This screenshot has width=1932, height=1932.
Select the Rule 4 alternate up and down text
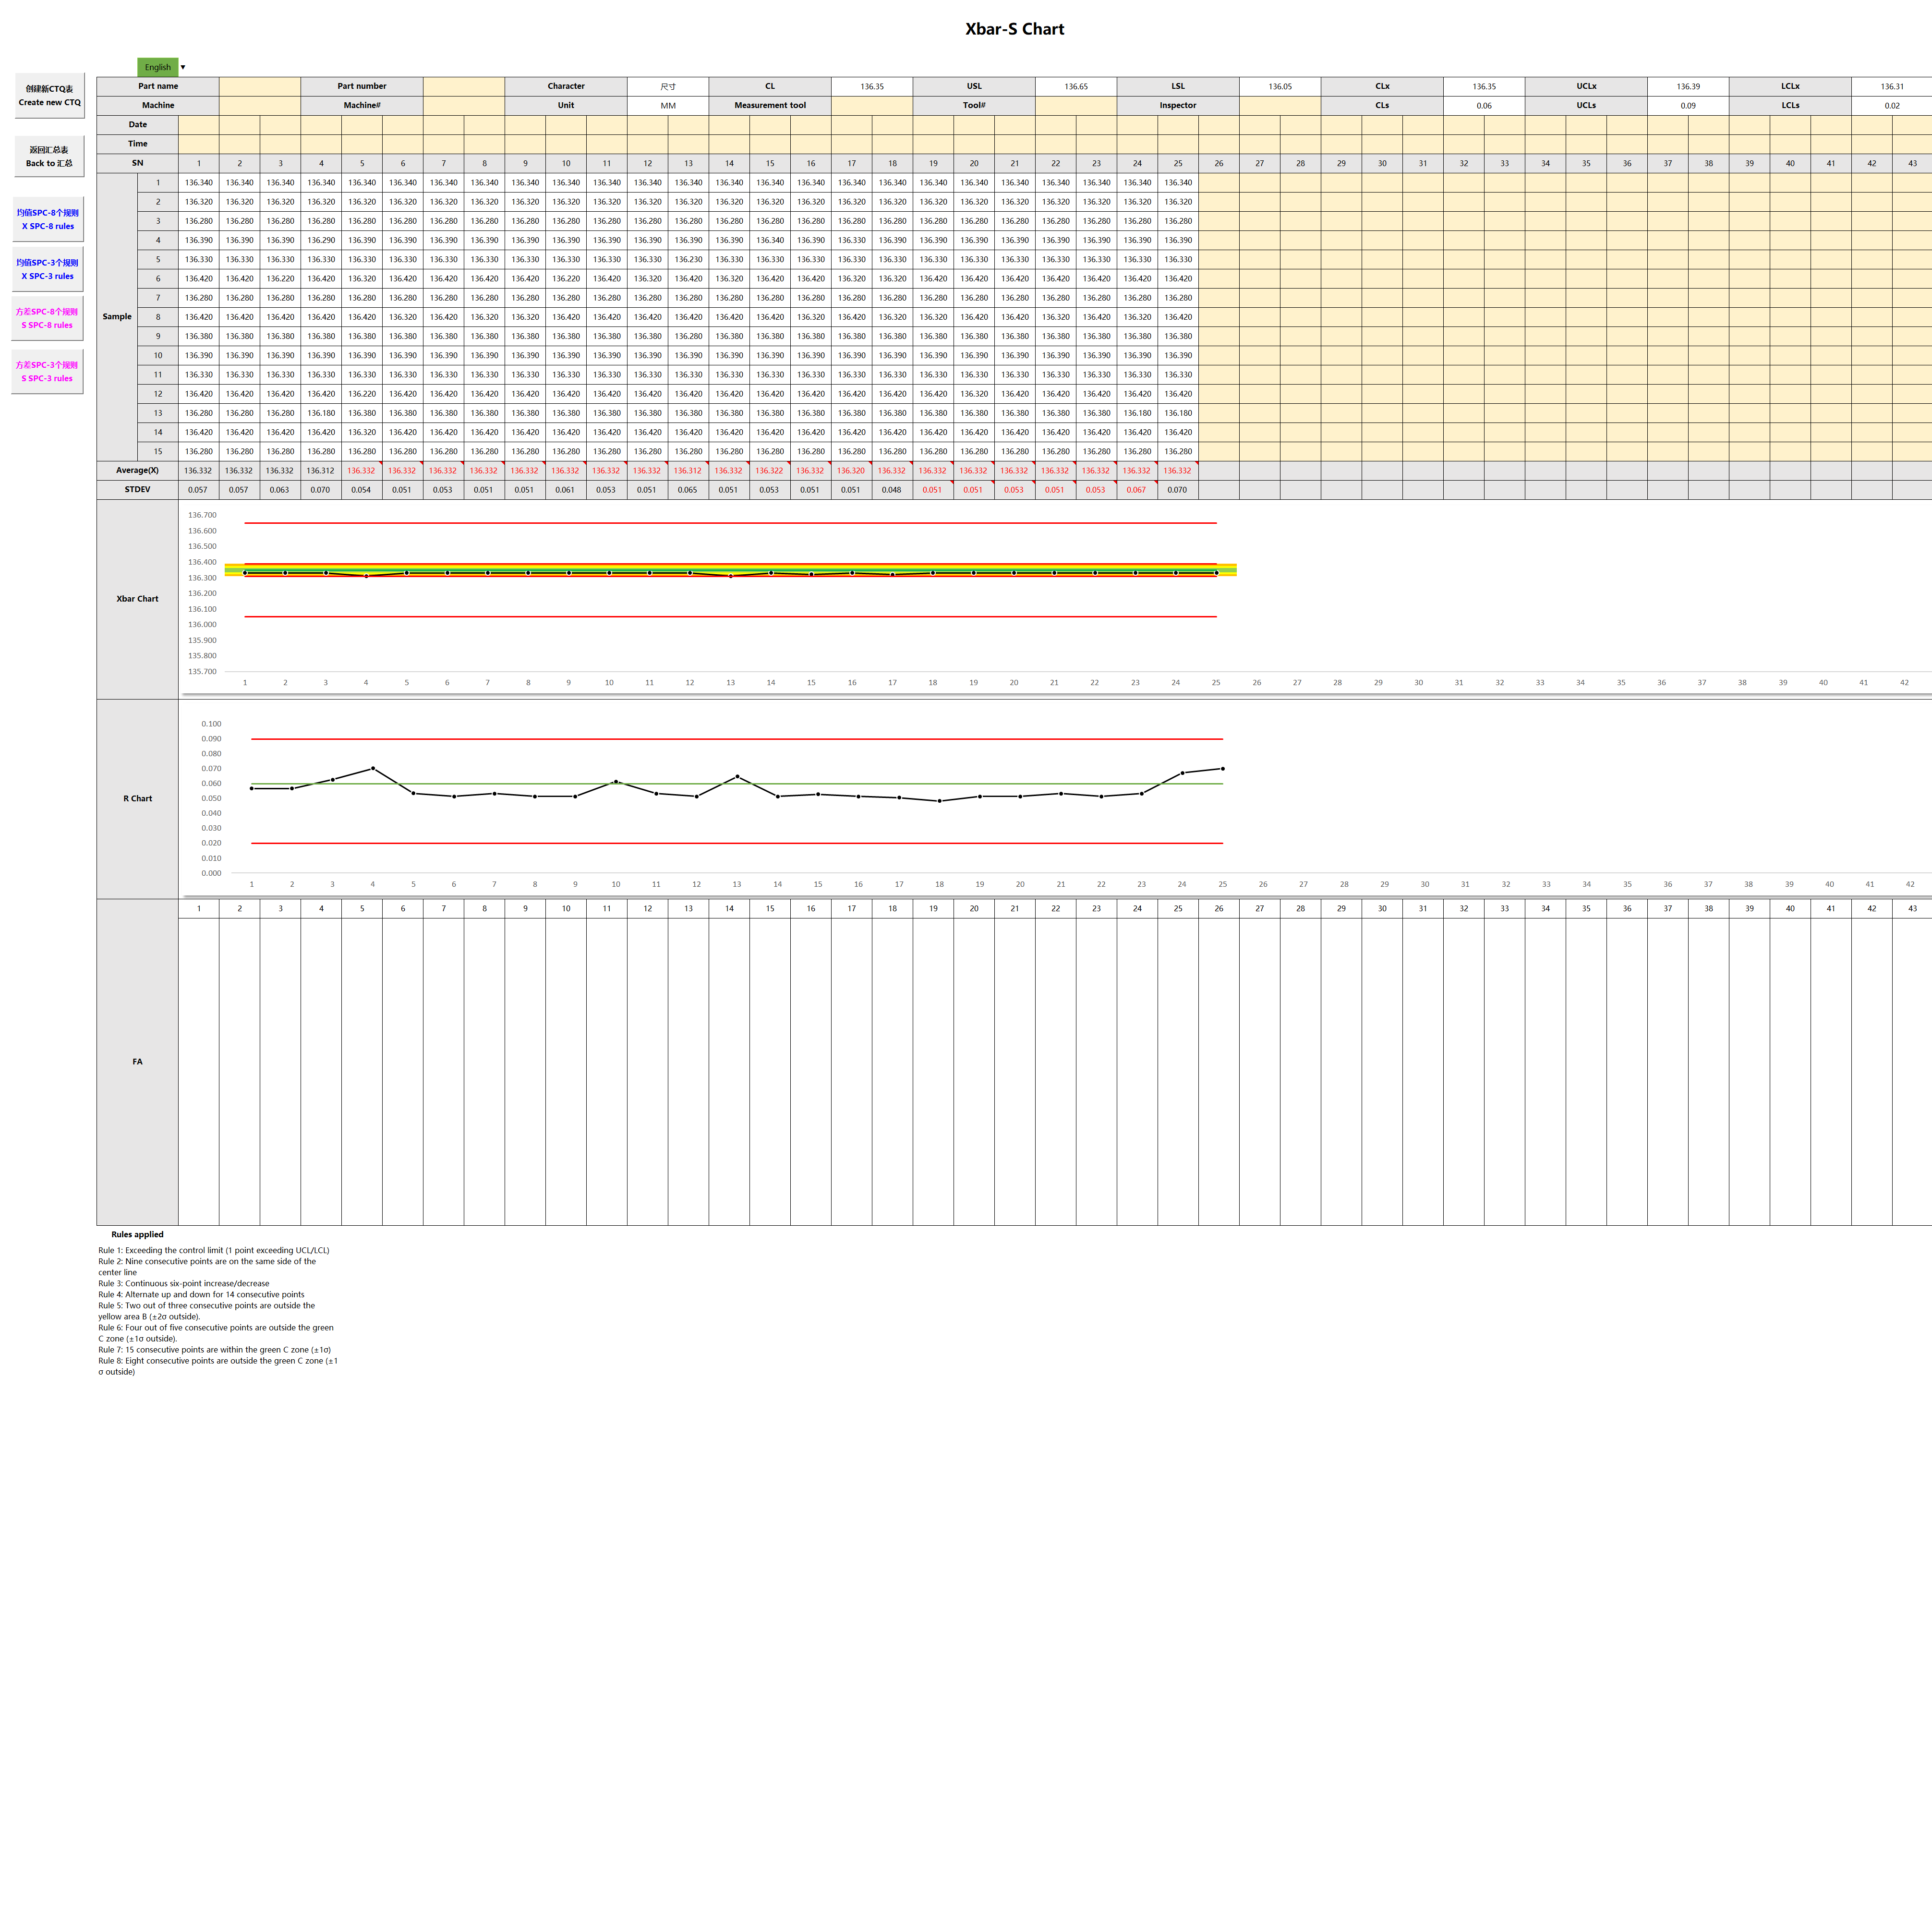click(201, 1294)
